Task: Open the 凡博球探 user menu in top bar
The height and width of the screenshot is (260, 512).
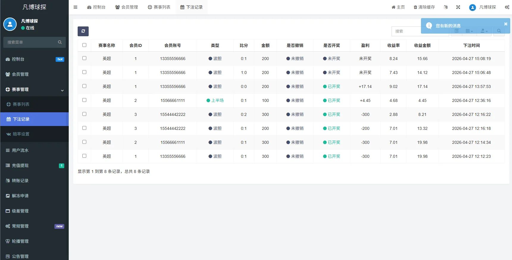Action: tap(483, 7)
